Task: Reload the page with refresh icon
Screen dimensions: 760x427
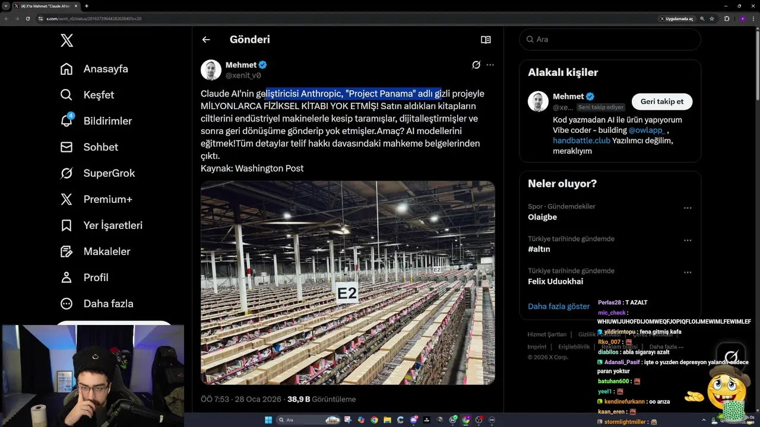Action: coord(27,18)
